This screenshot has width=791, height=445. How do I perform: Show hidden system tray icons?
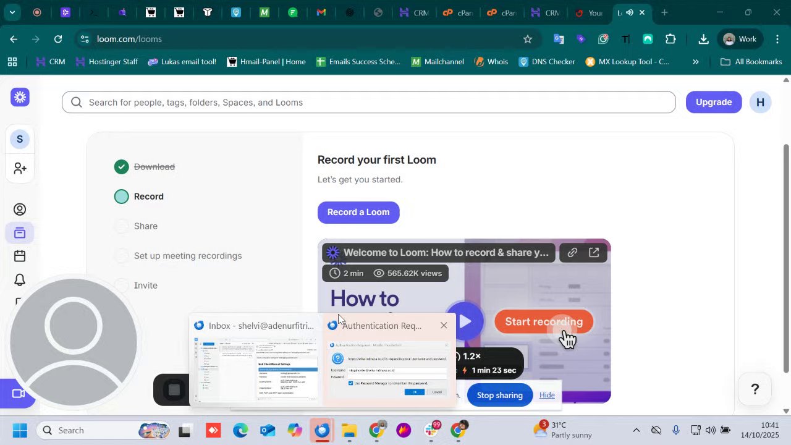636,430
